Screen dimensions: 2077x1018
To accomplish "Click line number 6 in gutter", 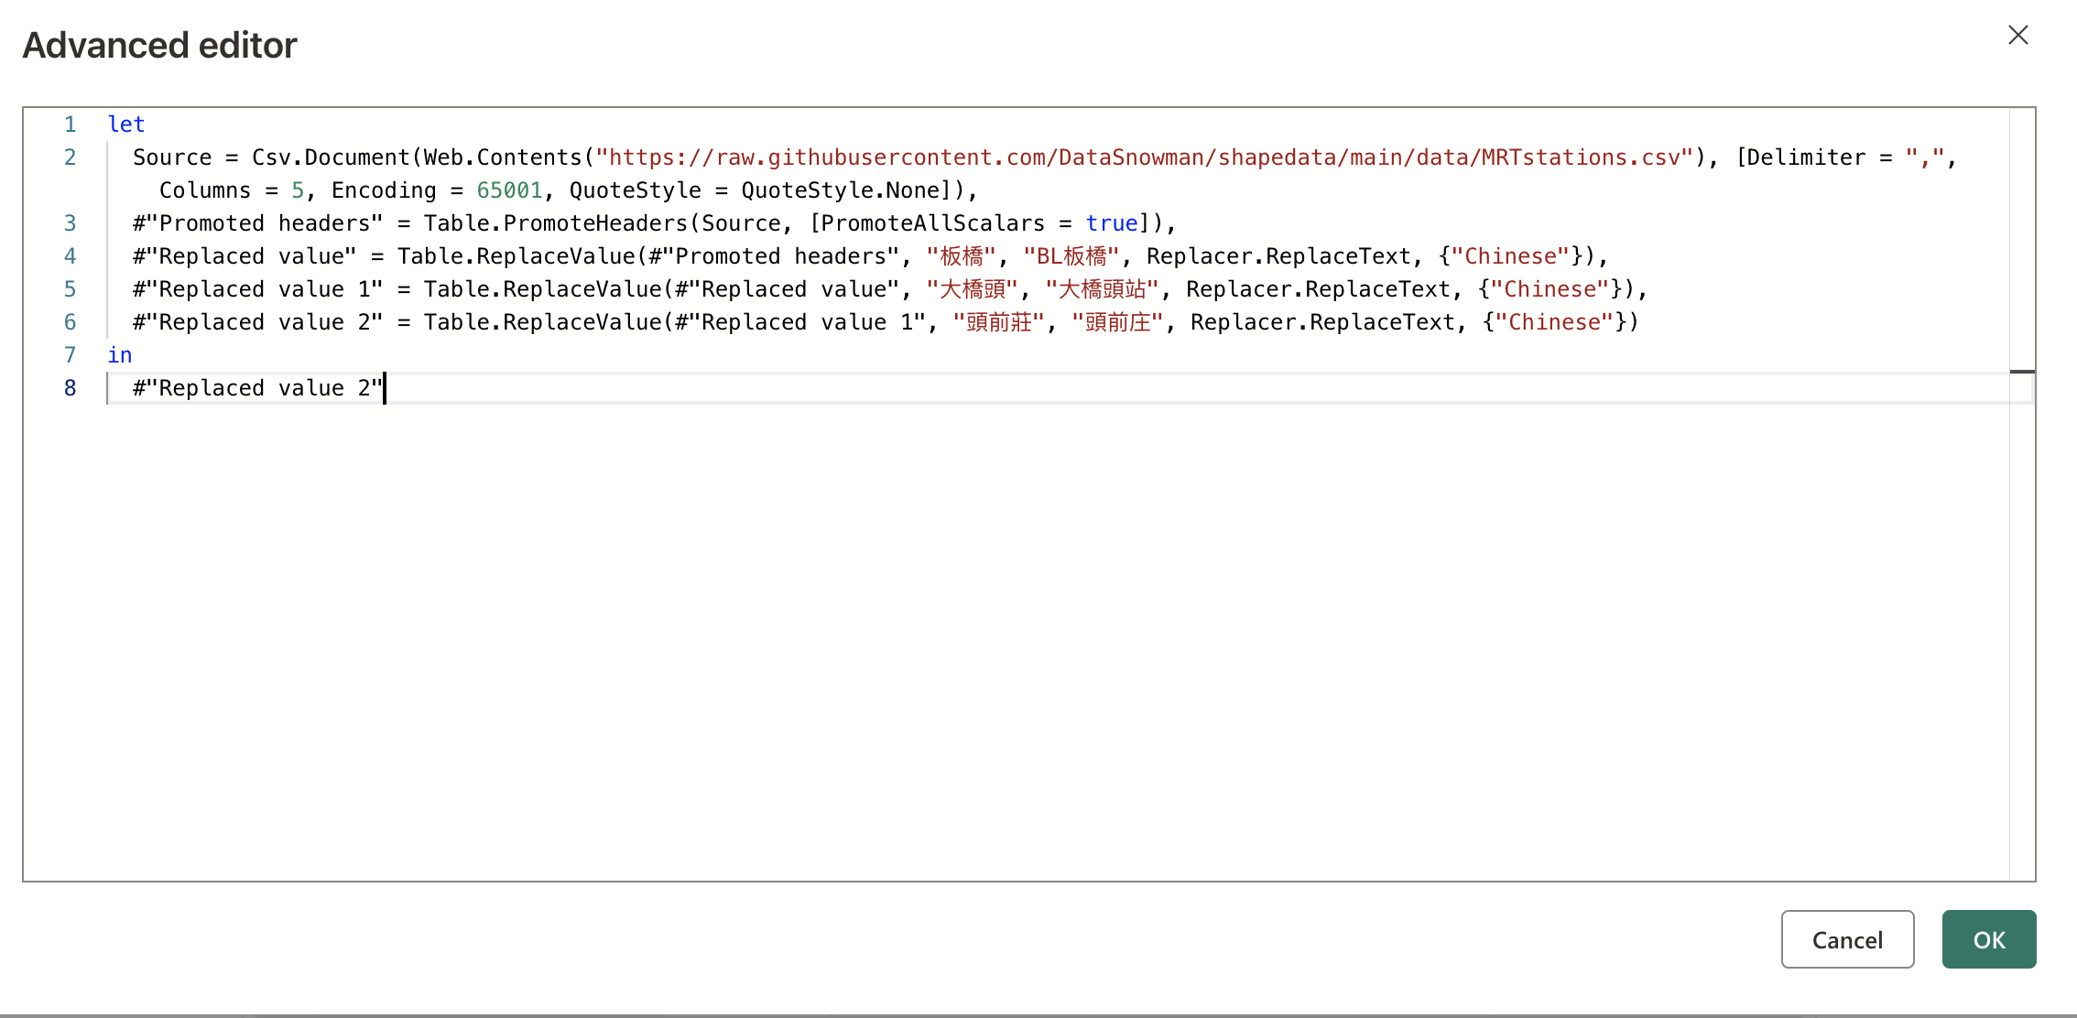I will [x=70, y=322].
